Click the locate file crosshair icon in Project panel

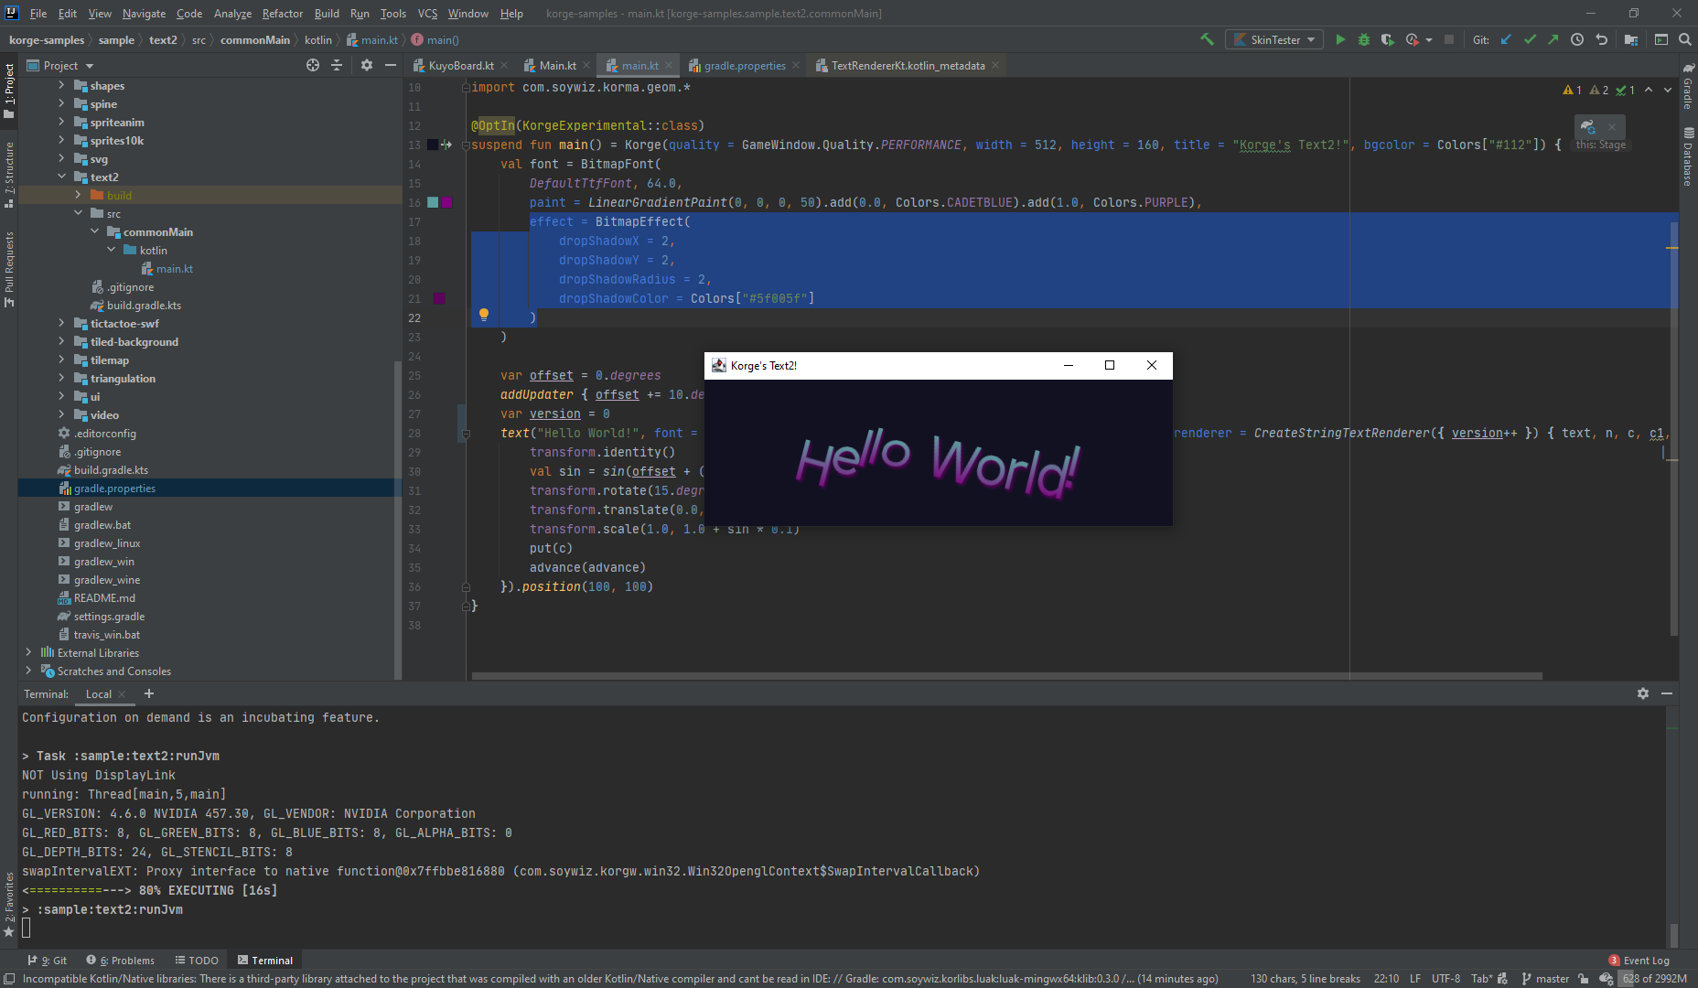click(x=313, y=65)
